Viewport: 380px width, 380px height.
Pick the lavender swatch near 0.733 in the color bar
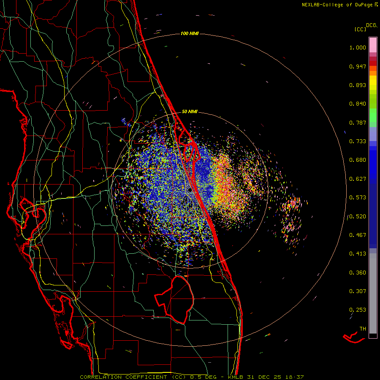(373, 134)
